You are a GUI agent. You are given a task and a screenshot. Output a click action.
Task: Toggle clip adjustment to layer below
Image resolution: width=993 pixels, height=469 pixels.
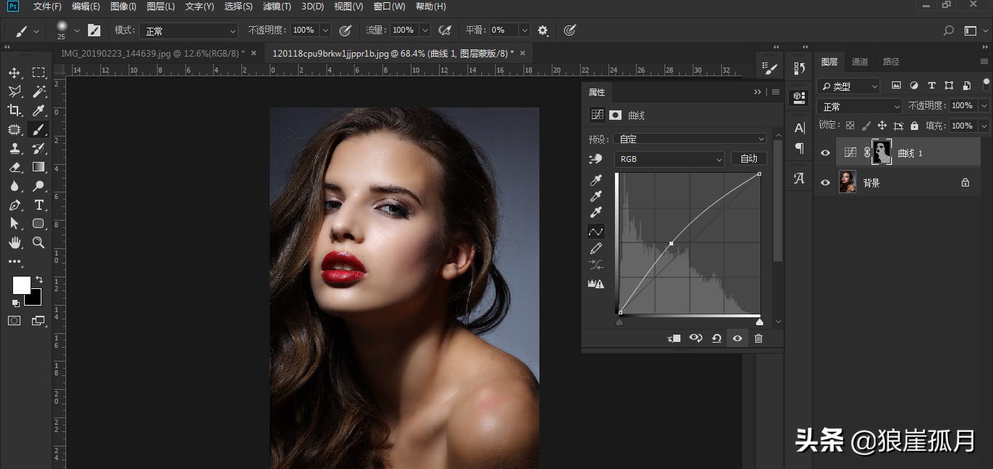pyautogui.click(x=675, y=338)
